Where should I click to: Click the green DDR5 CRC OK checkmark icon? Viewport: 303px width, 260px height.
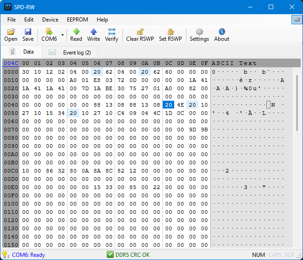click(x=110, y=255)
